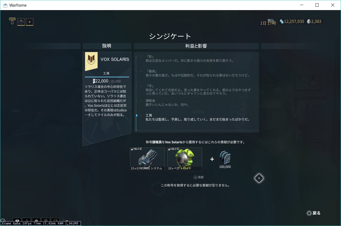Maximize the Warframe window

(x=317, y=5)
